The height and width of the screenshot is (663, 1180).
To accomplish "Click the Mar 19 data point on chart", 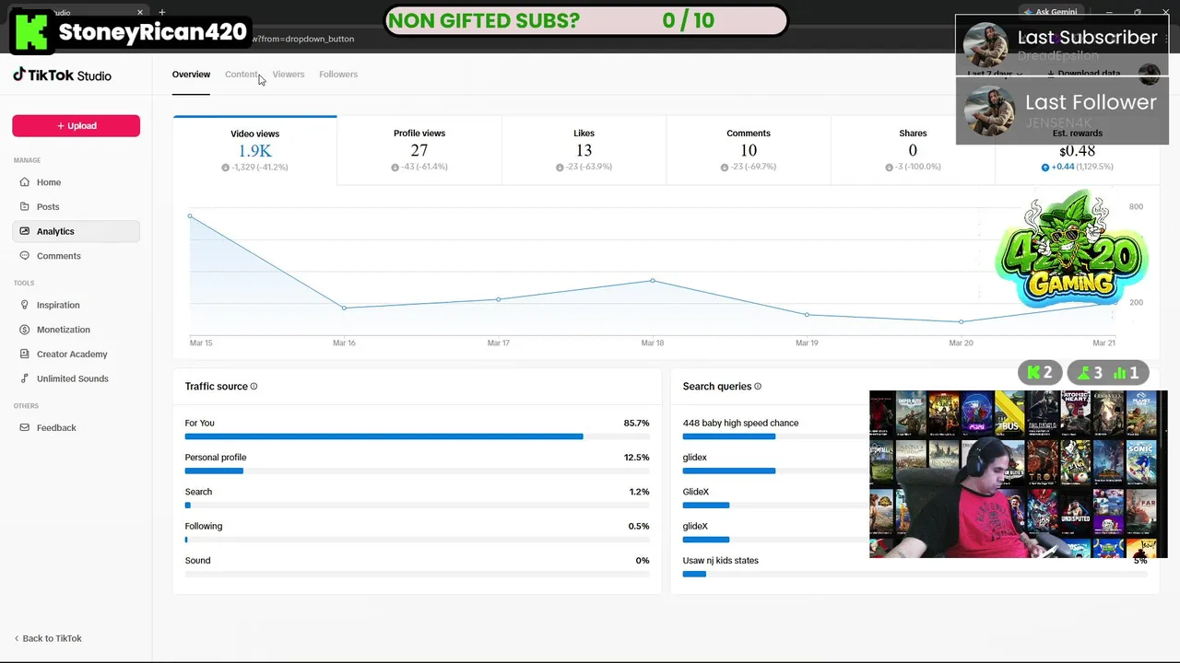I will click(x=807, y=315).
